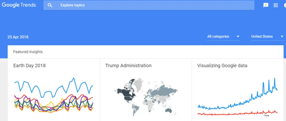
Task: Click the All categories dropdown arrow
Action: tap(238, 37)
